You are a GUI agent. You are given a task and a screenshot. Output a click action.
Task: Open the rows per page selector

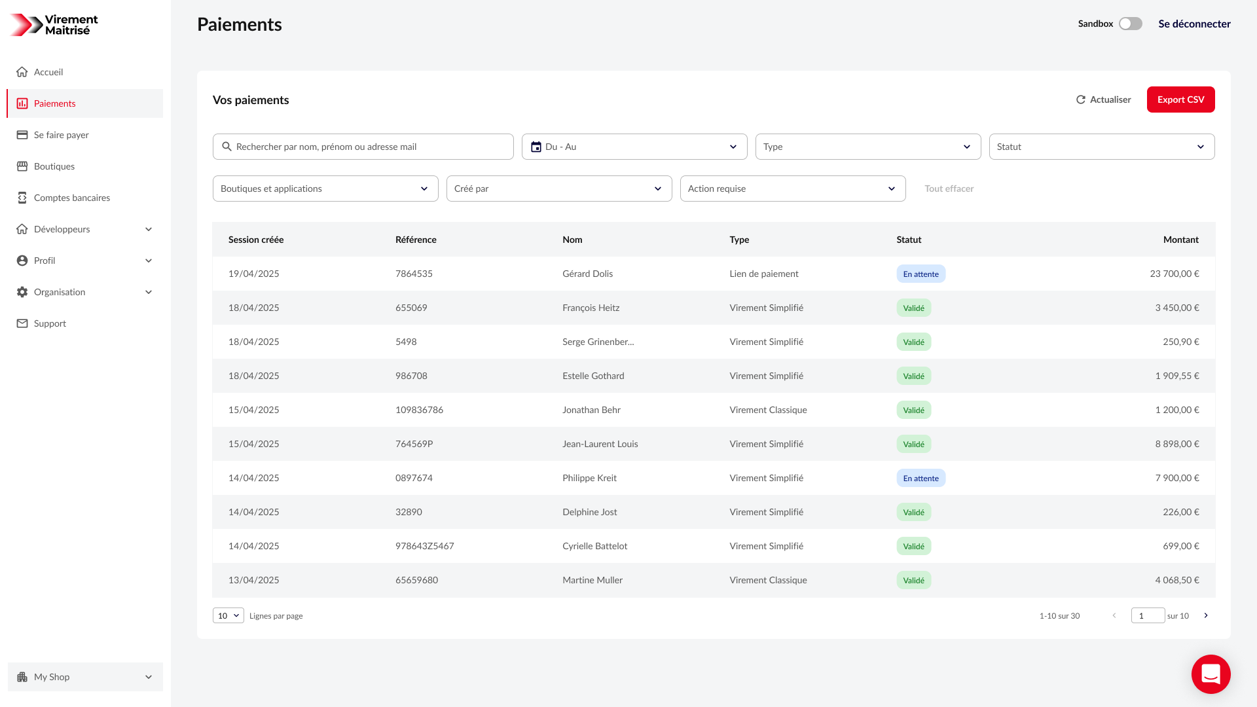(x=228, y=615)
